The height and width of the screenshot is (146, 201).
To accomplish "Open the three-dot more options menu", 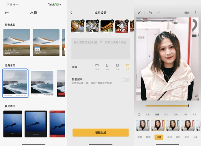I will click(x=196, y=13).
